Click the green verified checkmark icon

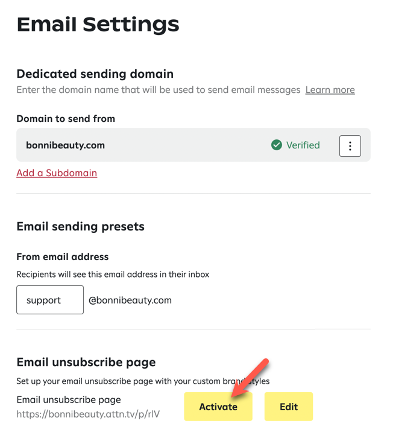[x=276, y=145]
